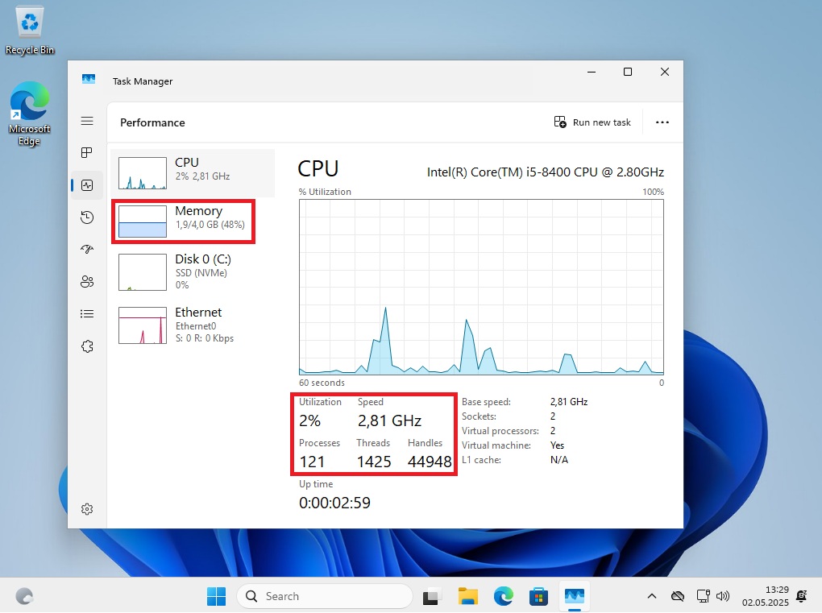Click the Task Manager taskbar icon
This screenshot has width=822, height=613.
click(575, 596)
